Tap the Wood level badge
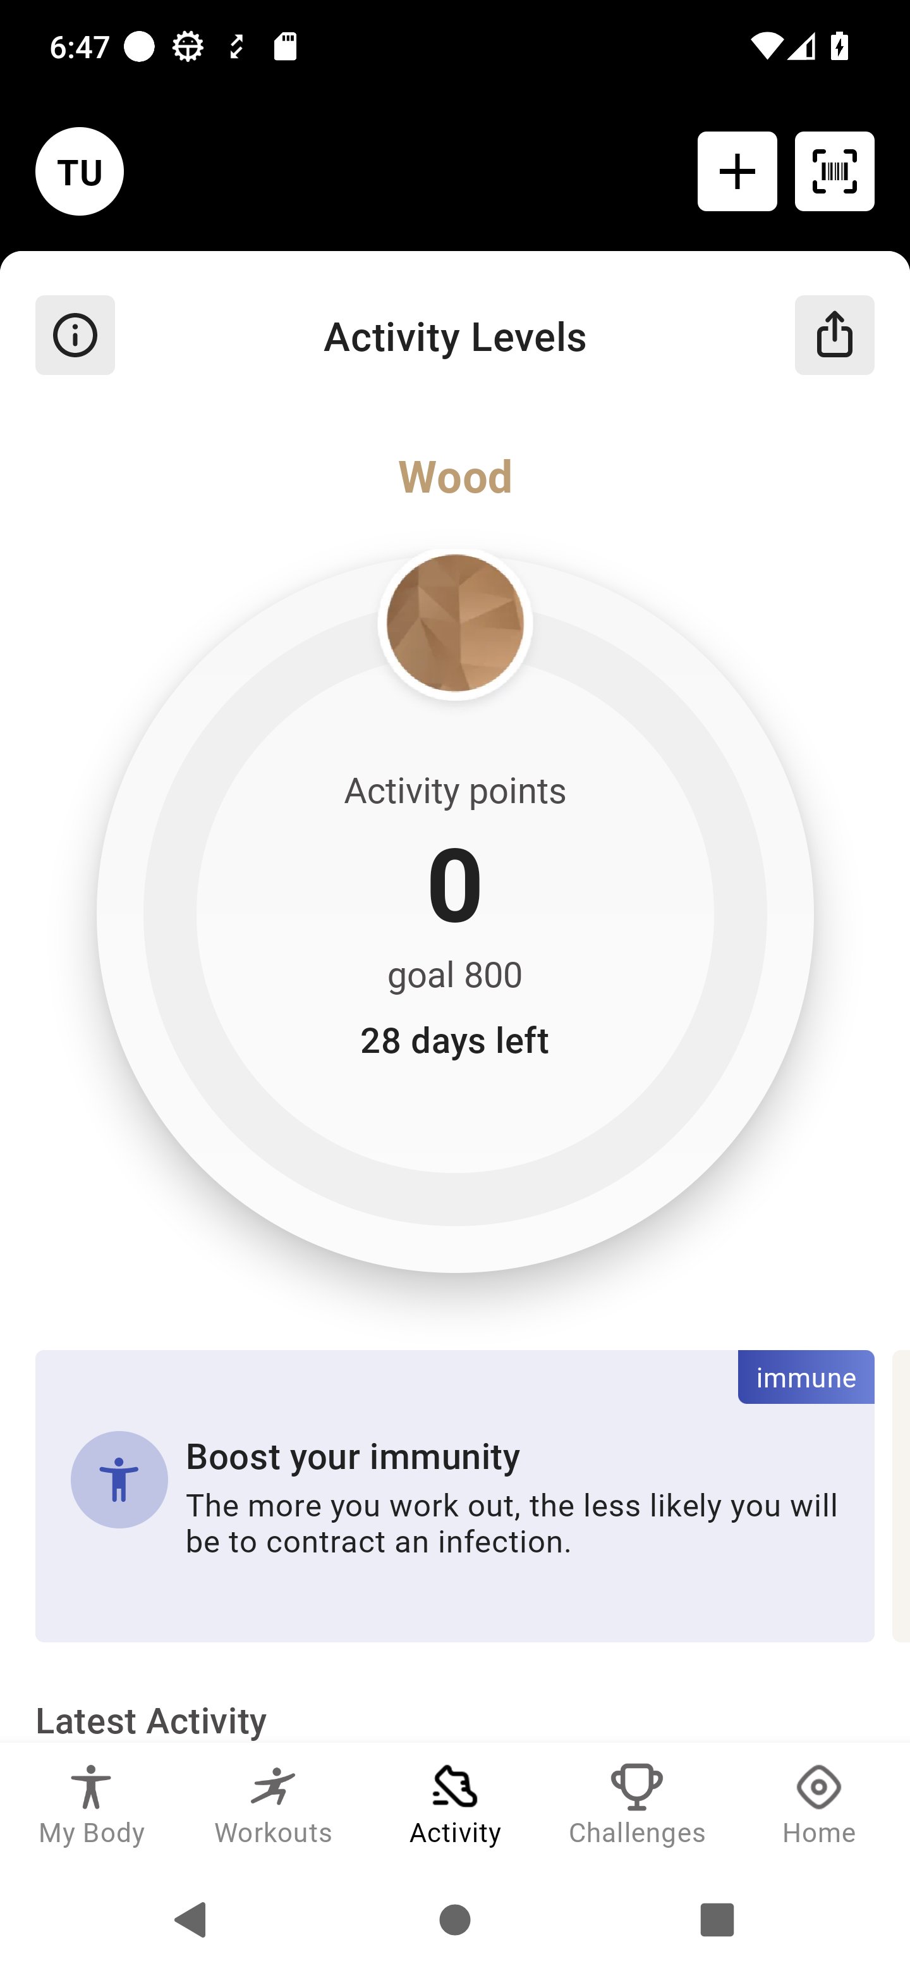This screenshot has height=1973, width=910. click(454, 624)
